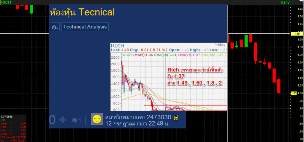Click the Volume value 41,102,200
The width and height of the screenshot is (304, 142).
pyautogui.click(x=19, y=137)
